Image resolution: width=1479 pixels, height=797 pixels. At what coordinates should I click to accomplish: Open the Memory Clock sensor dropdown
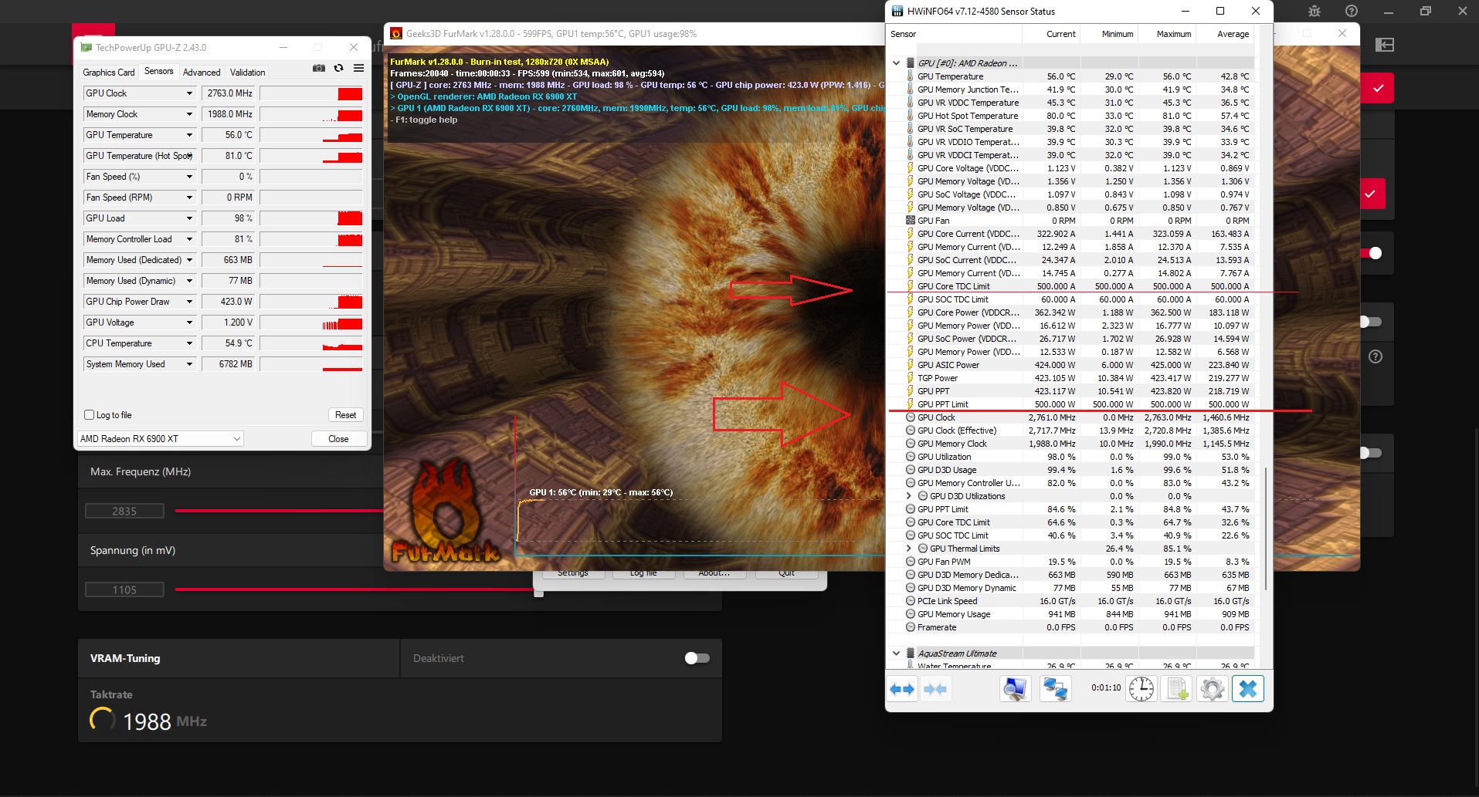point(189,114)
